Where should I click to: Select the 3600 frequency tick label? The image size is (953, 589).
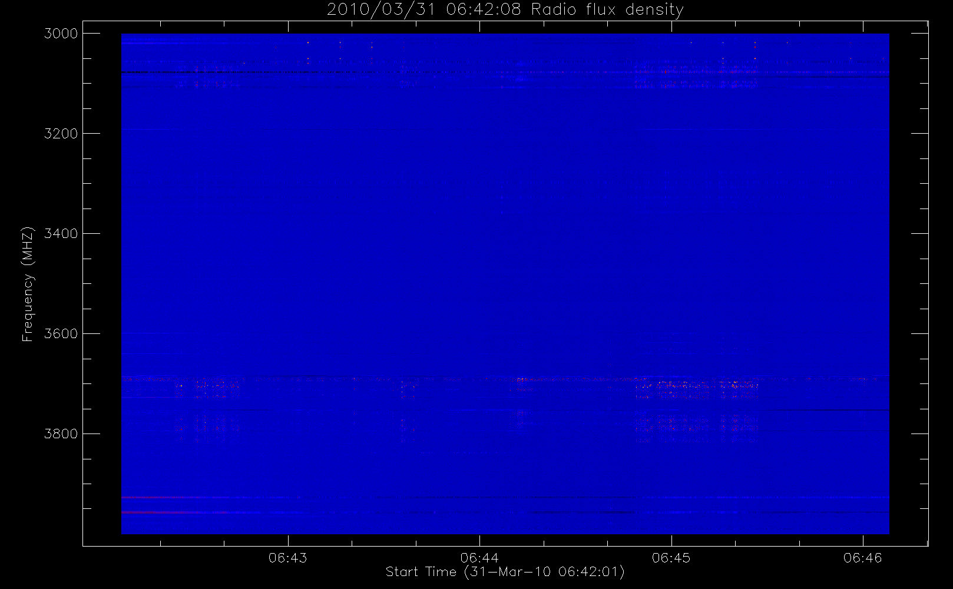click(x=61, y=334)
